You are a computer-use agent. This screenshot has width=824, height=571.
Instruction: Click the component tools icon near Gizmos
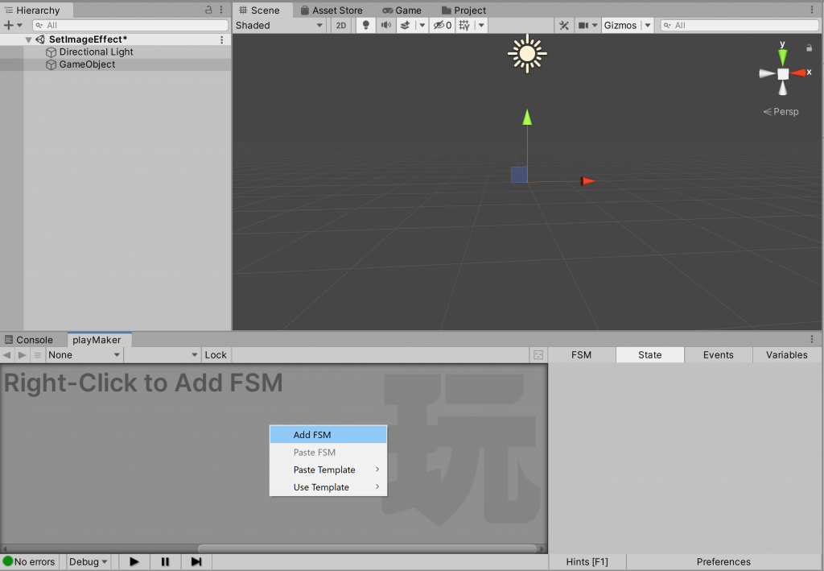tap(564, 25)
